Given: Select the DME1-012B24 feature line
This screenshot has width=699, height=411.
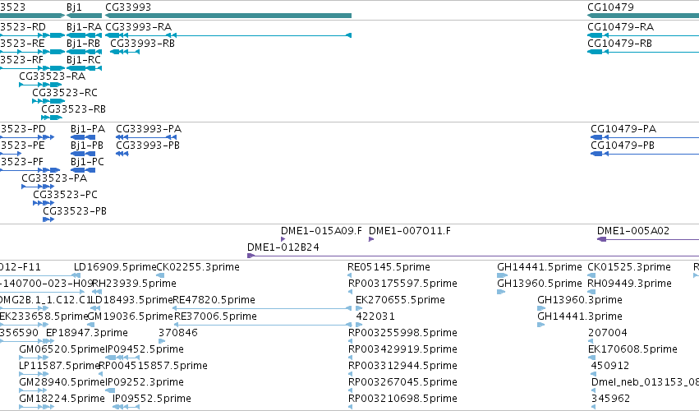Looking at the screenshot, I should coord(473,256).
